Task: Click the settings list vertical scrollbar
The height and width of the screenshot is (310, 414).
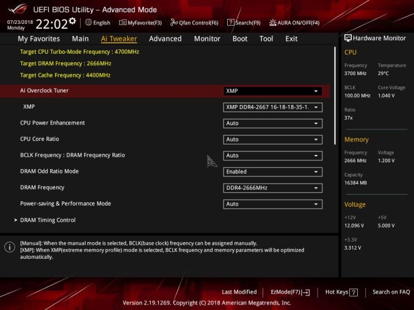Action: pyautogui.click(x=335, y=96)
